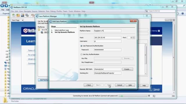This screenshot has width=186, height=104.
Task: Open the Debug menu
Action: 53,11
